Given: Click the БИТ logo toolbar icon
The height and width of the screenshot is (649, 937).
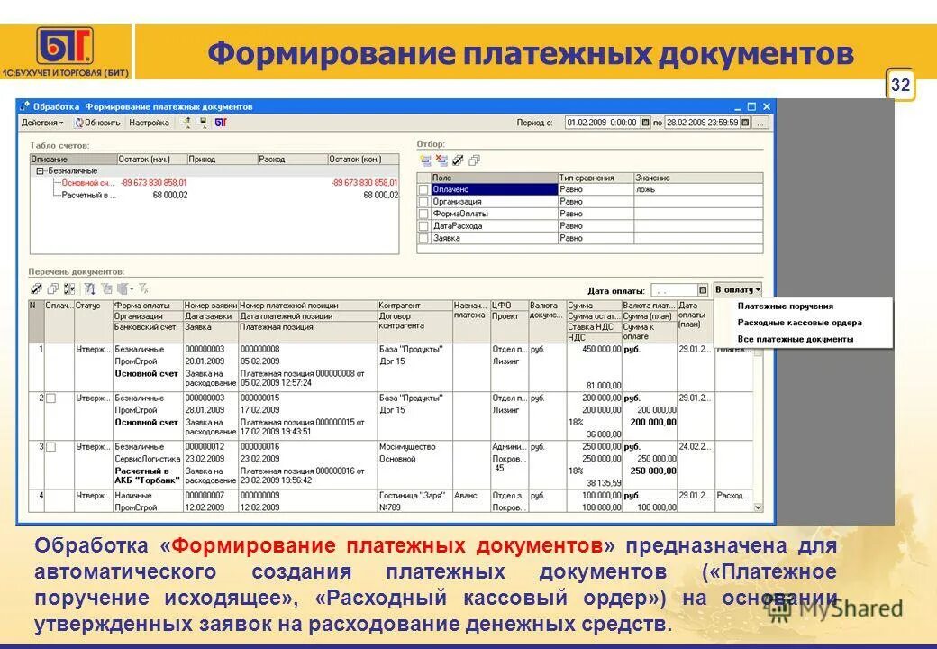Looking at the screenshot, I should (x=221, y=123).
